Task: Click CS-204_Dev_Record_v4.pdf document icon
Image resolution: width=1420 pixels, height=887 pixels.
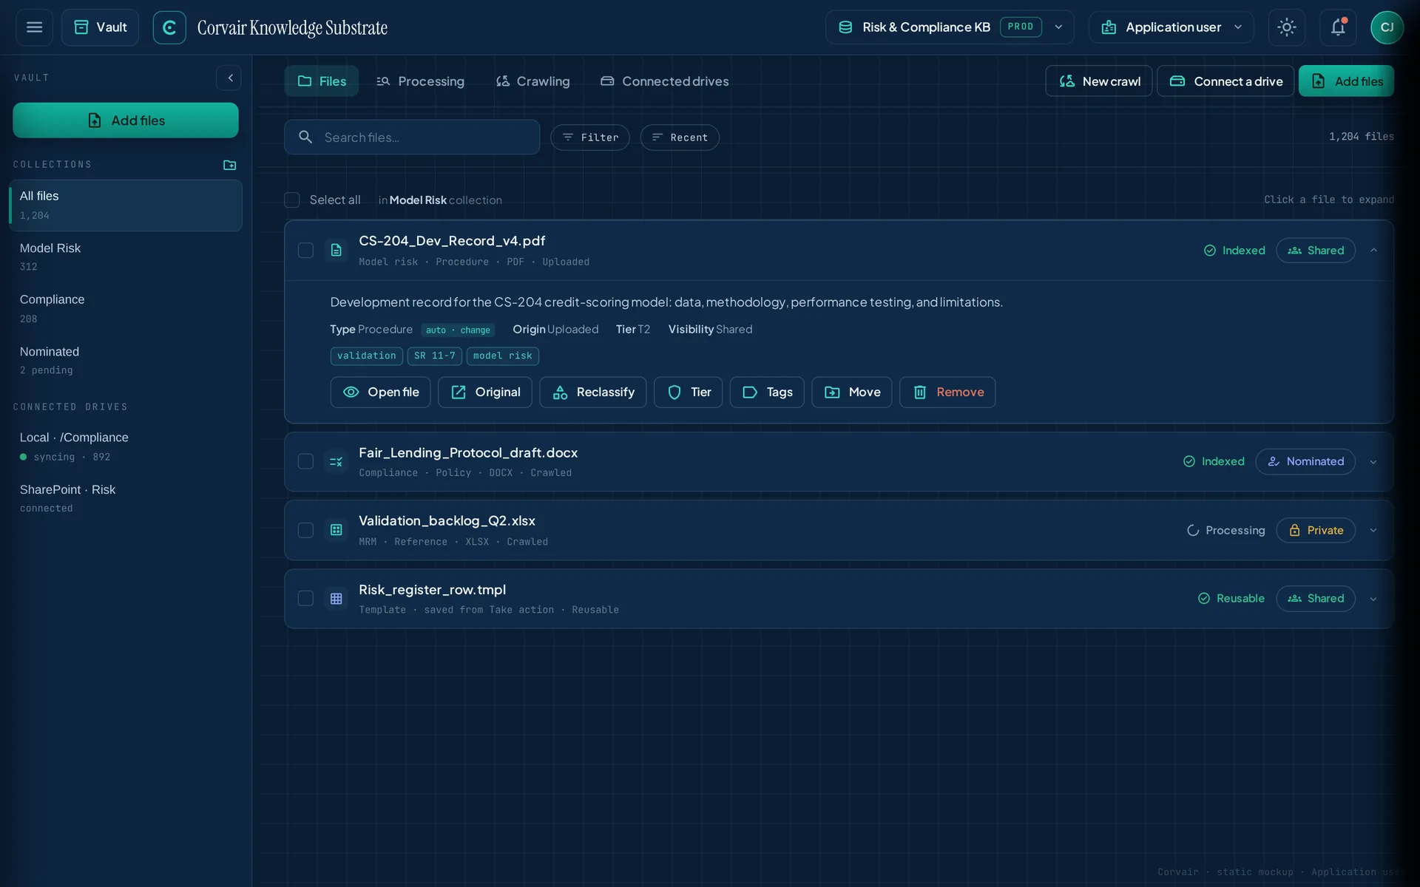Action: 336,251
